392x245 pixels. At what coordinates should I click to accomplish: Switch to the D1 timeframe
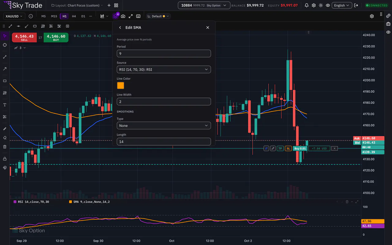83,16
